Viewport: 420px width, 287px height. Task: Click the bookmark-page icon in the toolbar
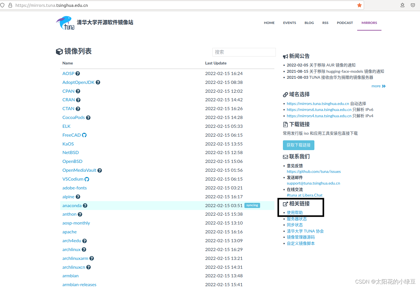(402, 5)
